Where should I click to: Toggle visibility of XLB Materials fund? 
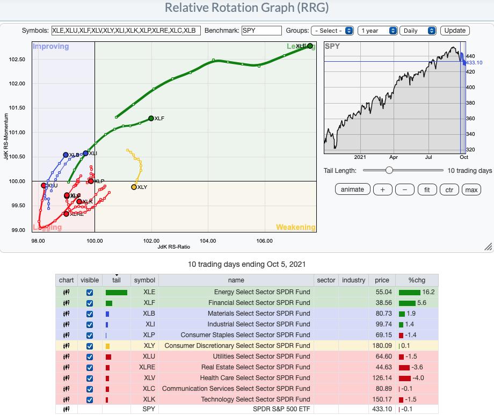coord(90,314)
